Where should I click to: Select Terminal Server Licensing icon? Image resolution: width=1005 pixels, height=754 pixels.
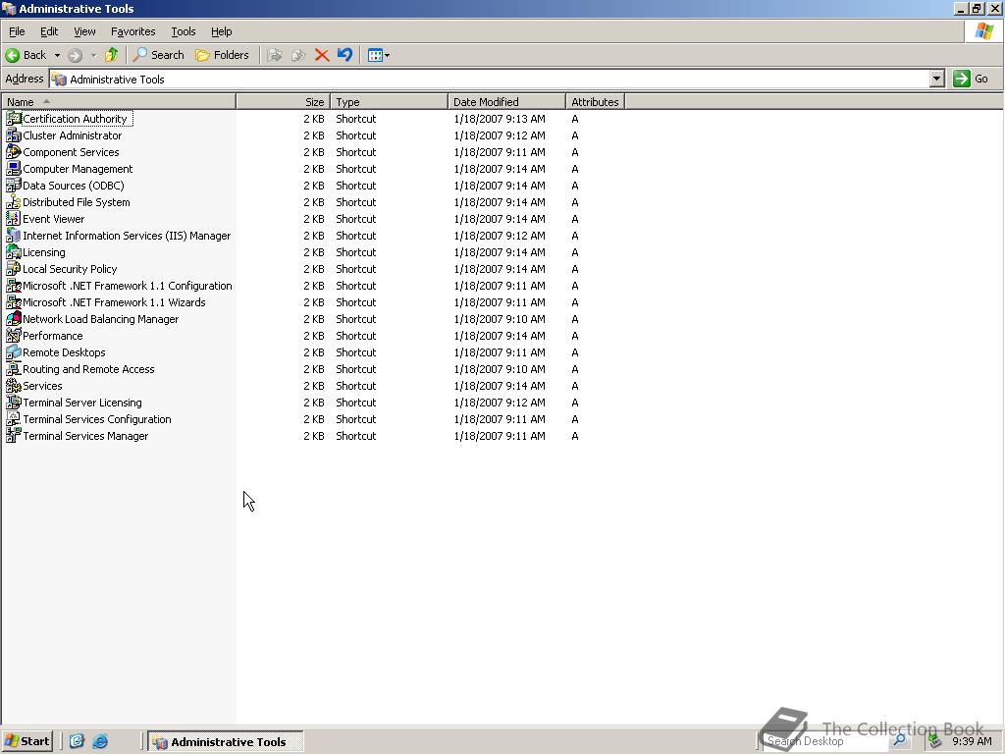[x=13, y=402]
